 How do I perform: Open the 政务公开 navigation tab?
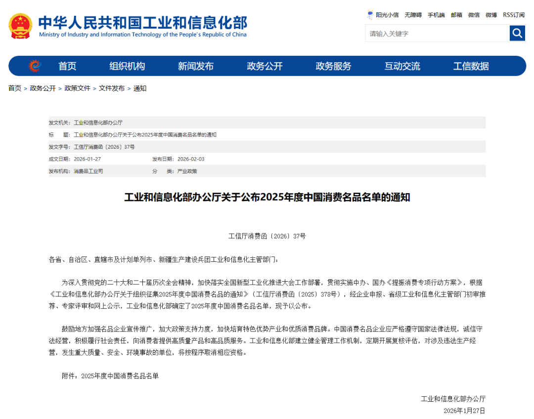point(265,66)
